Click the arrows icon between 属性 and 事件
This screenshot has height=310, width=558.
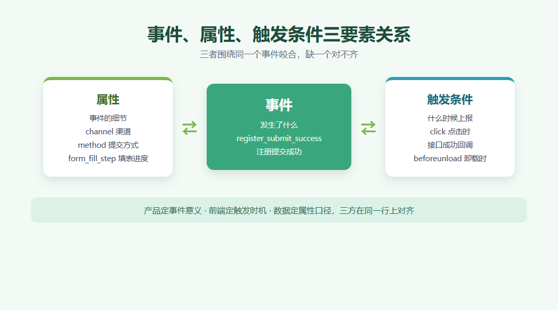coord(190,128)
